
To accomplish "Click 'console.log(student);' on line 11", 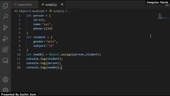I will tap(45, 59).
